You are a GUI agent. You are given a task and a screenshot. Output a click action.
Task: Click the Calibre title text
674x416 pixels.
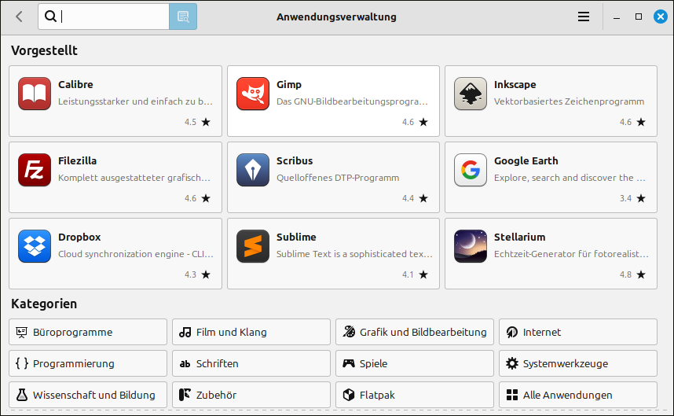coord(75,84)
